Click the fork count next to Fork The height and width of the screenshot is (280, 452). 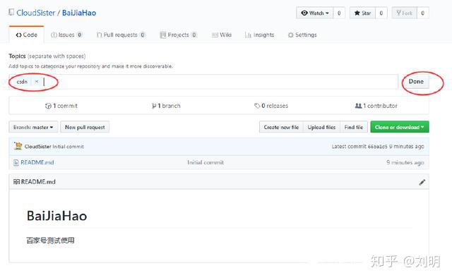422,13
